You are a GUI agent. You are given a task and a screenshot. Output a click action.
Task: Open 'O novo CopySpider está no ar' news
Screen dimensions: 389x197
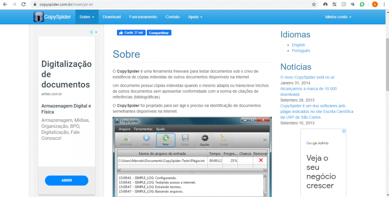coord(307,77)
